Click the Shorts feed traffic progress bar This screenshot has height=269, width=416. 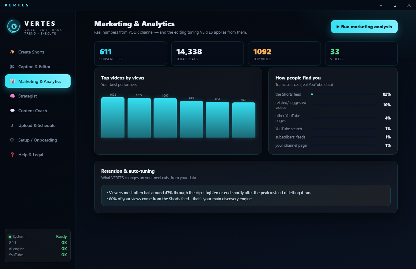point(343,94)
